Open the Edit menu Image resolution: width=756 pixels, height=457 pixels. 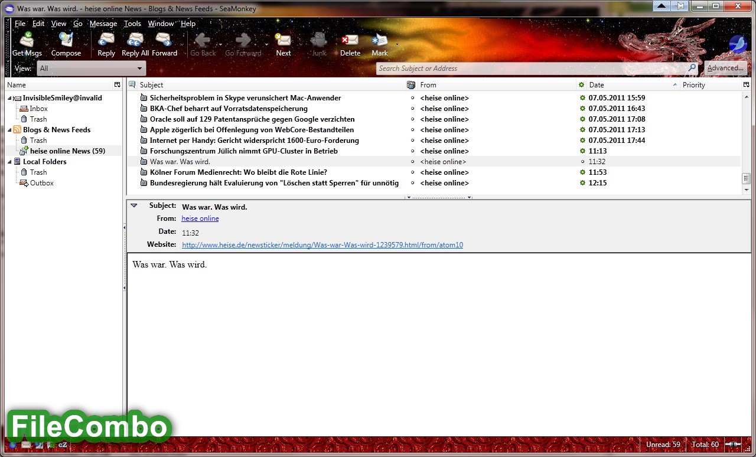click(38, 24)
